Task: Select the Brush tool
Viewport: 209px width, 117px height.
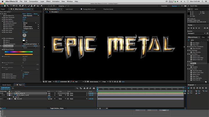Action: click(x=29, y=6)
